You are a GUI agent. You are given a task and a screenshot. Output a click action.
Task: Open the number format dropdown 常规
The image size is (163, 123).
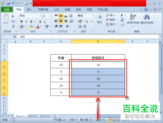point(93,16)
